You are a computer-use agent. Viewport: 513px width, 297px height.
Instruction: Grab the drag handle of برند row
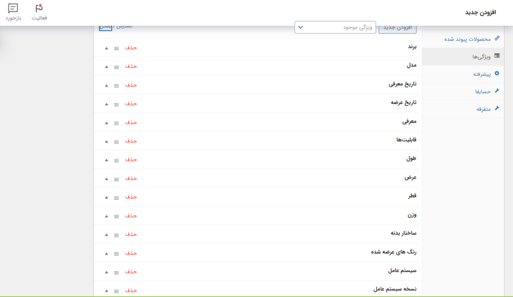(x=116, y=48)
